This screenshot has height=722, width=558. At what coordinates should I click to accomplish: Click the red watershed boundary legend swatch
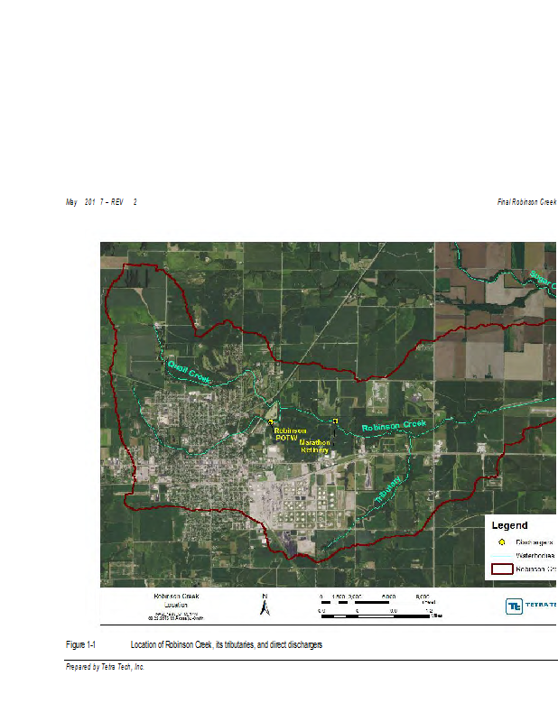[x=500, y=569]
